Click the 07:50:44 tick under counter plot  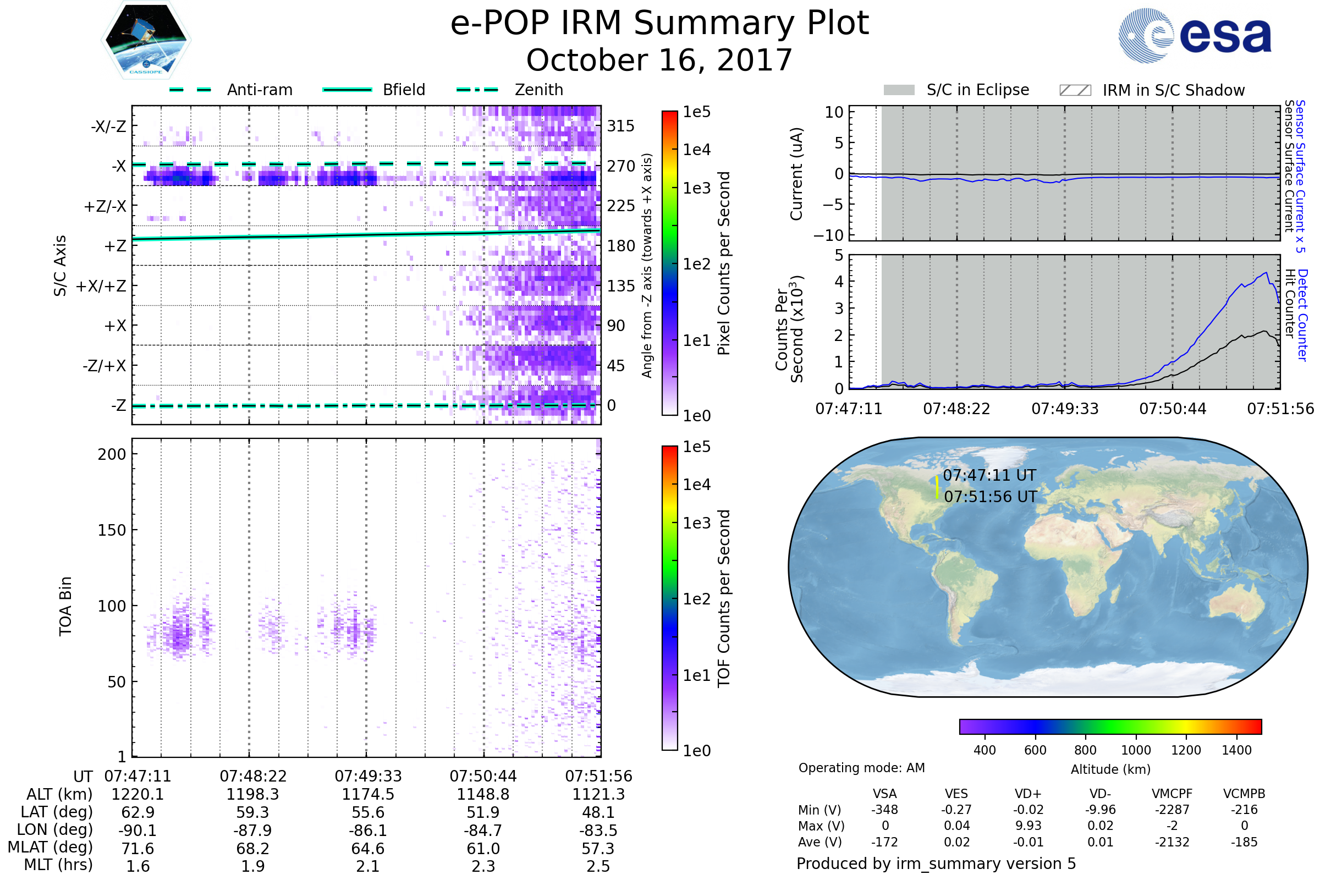[1173, 409]
